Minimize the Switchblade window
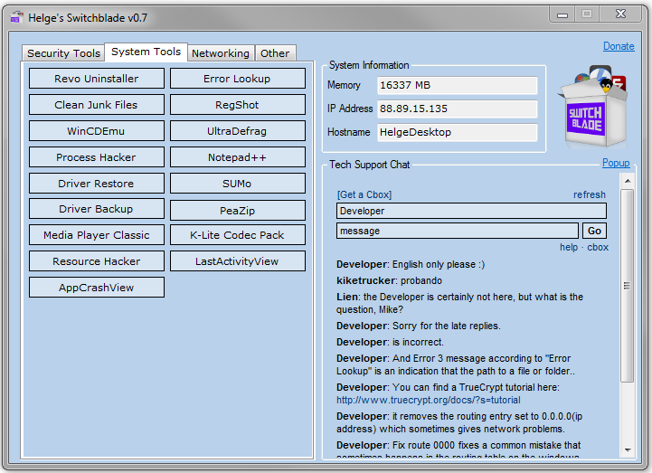Image resolution: width=652 pixels, height=473 pixels. click(x=562, y=14)
